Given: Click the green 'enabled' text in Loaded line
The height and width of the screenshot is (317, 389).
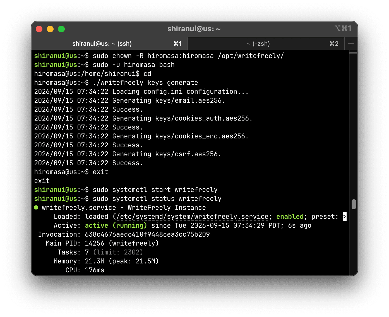Looking at the screenshot, I should [290, 217].
